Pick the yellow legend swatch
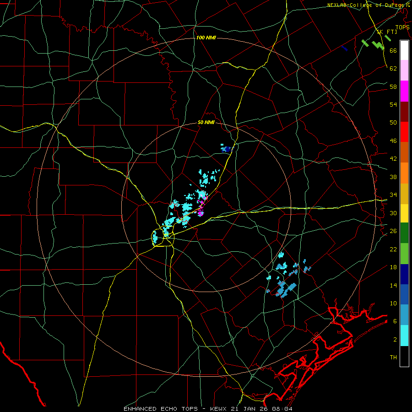This screenshot has width=412, height=412. coord(404,213)
